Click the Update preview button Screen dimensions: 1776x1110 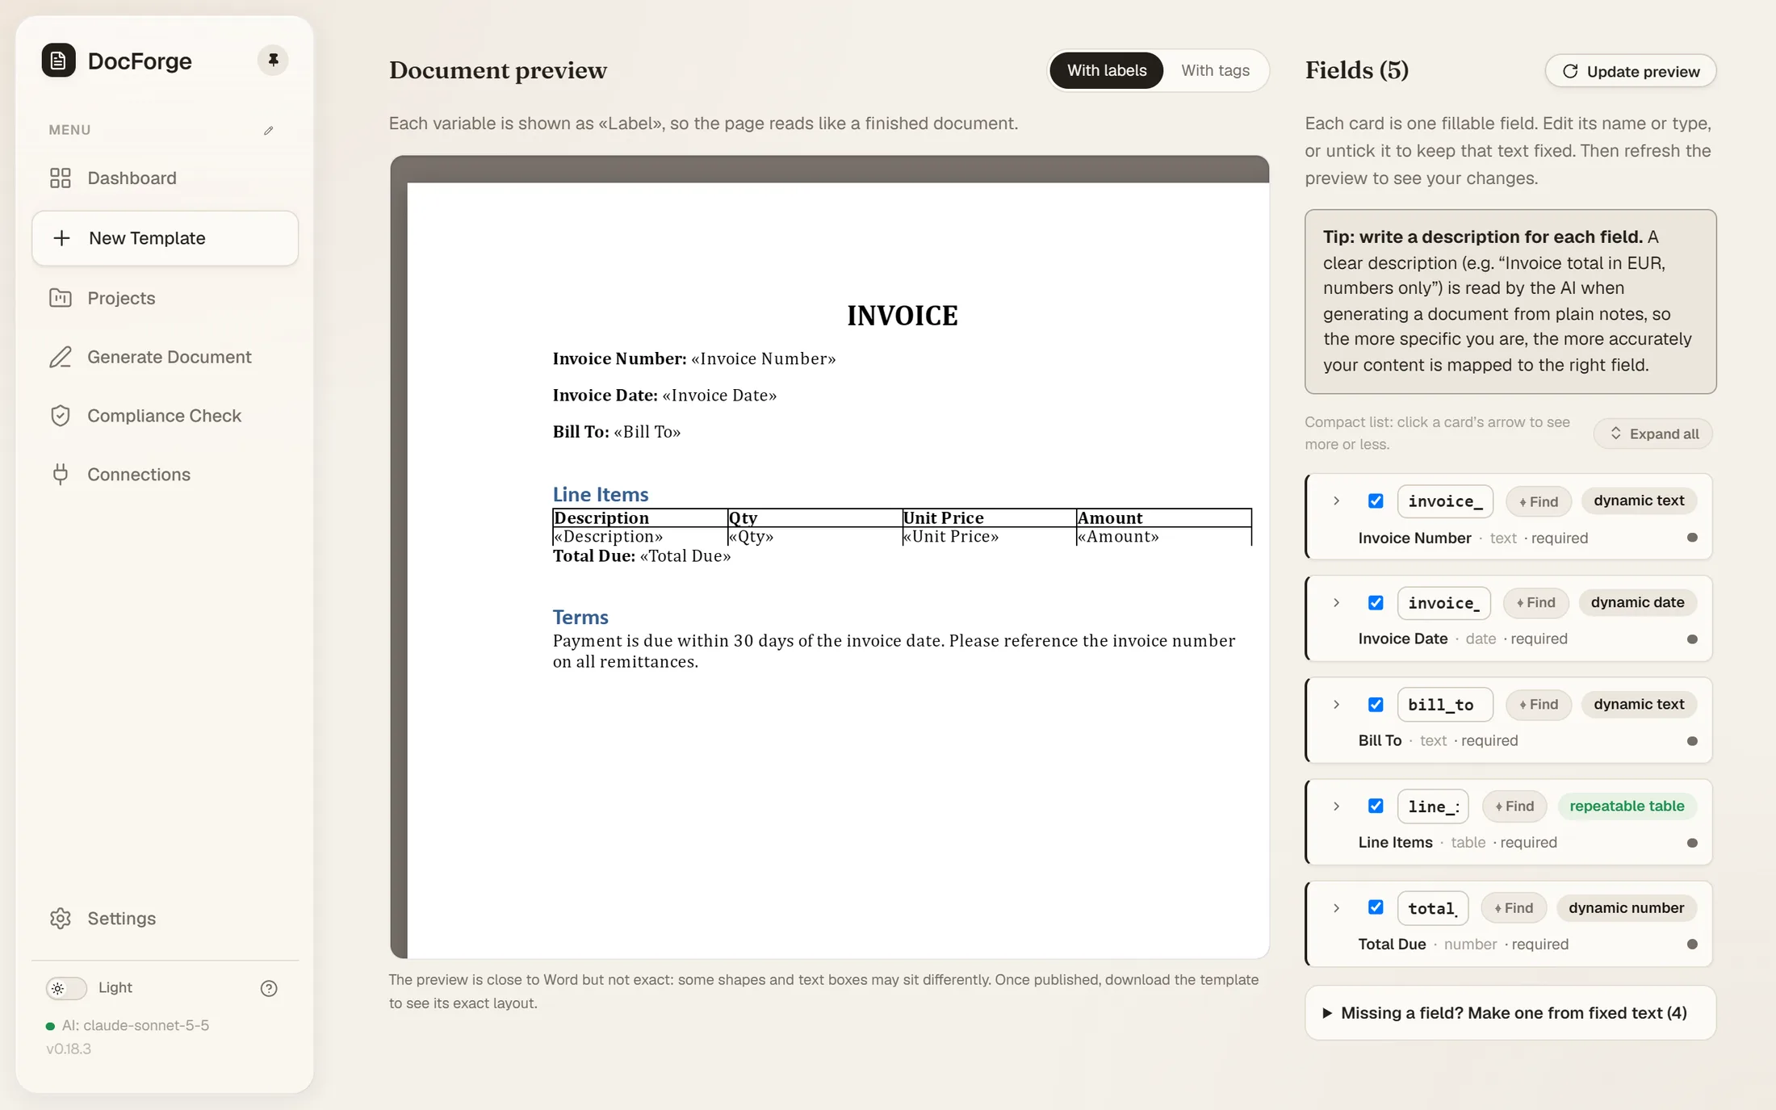click(x=1631, y=71)
